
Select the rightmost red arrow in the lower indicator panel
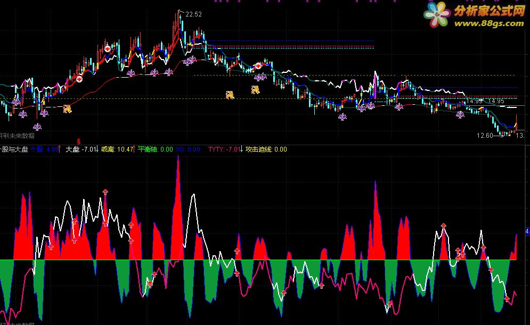(x=507, y=299)
